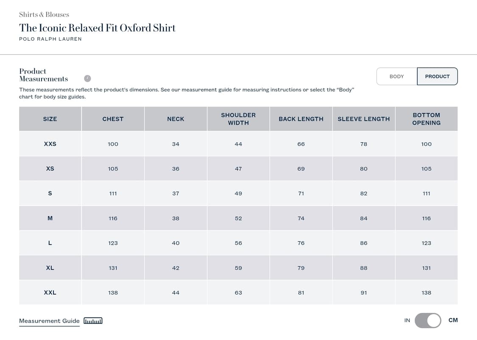Click the SIZE column header
477x340 pixels.
coord(50,119)
